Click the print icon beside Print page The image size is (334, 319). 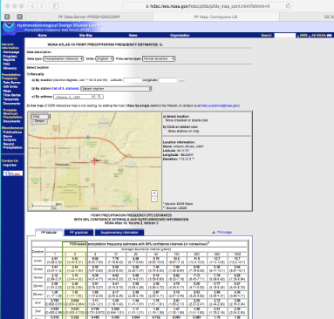pos(214,232)
